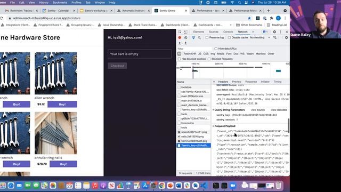This screenshot has width=341, height=192.
Task: Expand the bookmarks bar overflow chevron
Action: click(x=231, y=25)
